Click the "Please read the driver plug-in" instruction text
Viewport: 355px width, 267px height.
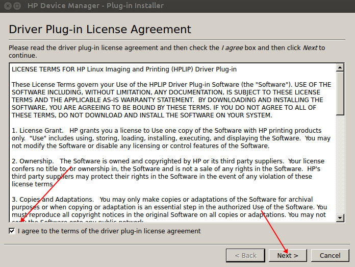tap(167, 52)
